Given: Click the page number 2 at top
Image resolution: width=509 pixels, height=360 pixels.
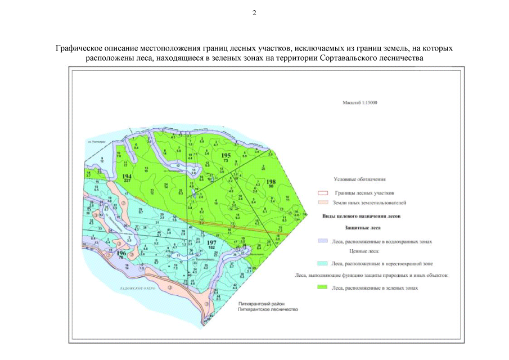Looking at the screenshot, I should click(254, 13).
